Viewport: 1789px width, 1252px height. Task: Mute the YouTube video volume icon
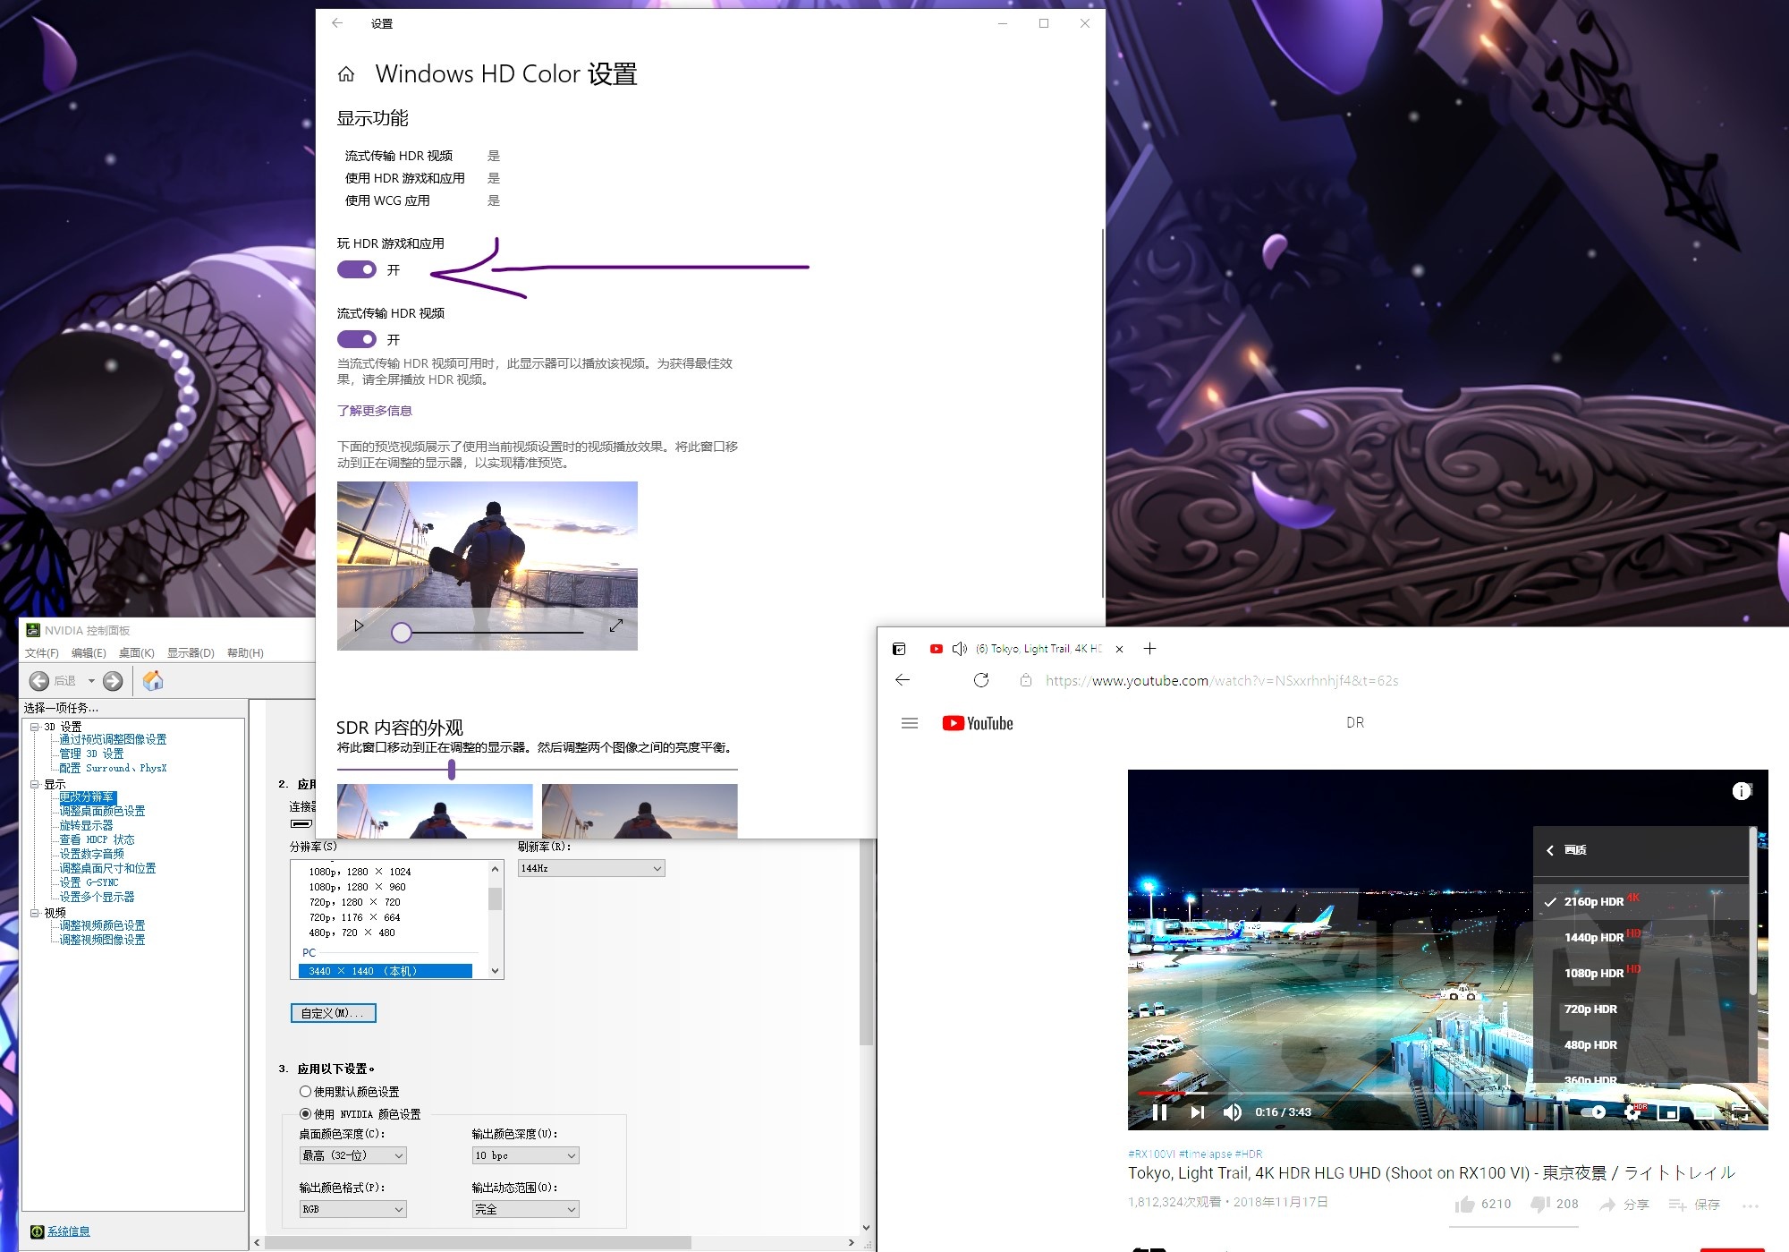tap(1233, 1111)
